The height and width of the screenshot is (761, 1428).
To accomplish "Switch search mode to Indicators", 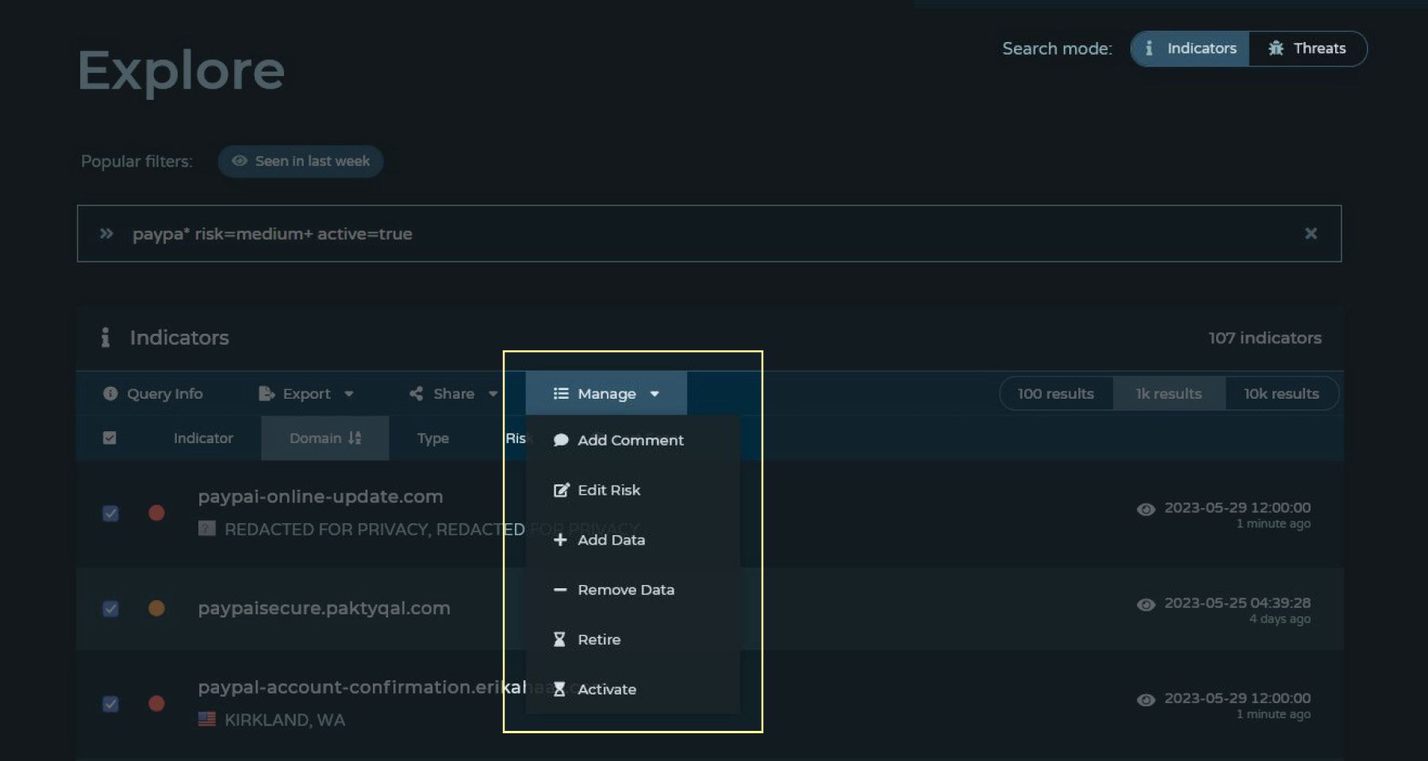I will (1190, 48).
